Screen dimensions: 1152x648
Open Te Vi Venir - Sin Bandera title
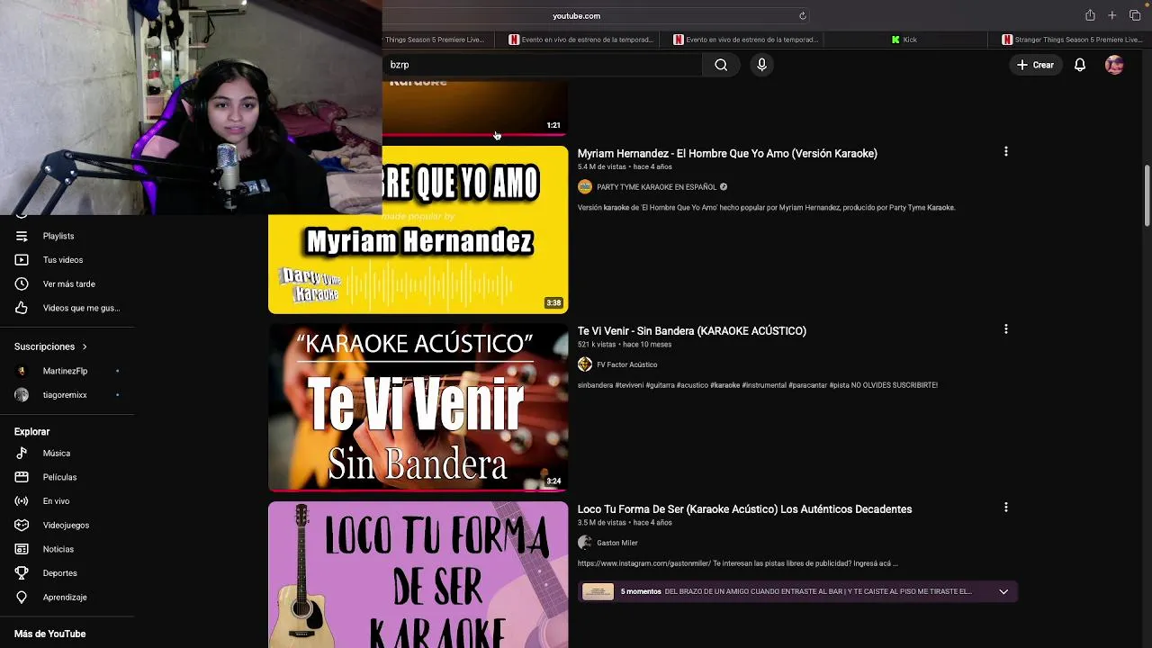click(692, 330)
